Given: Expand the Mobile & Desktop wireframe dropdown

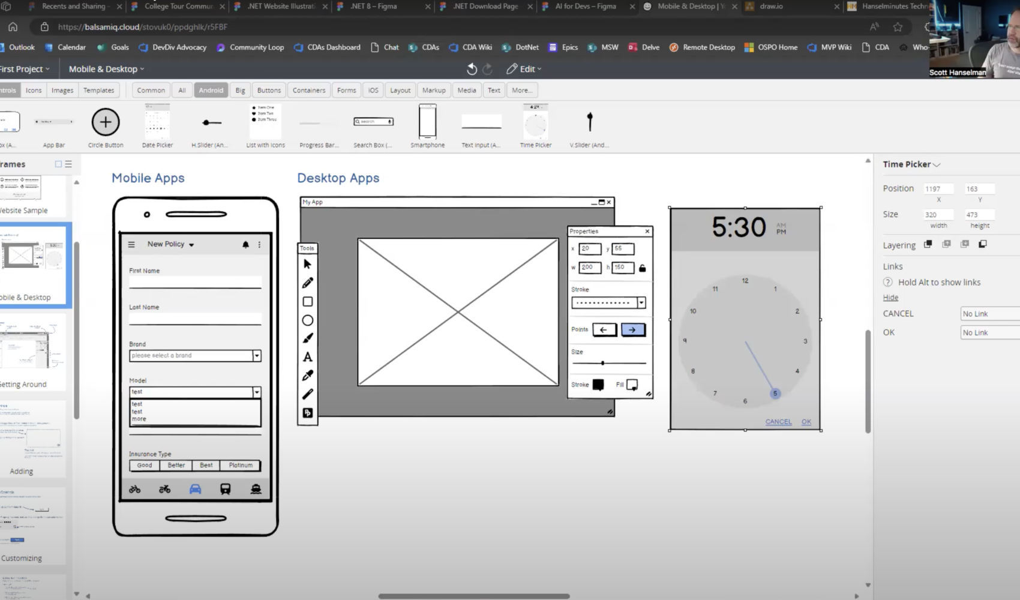Looking at the screenshot, I should pyautogui.click(x=106, y=69).
